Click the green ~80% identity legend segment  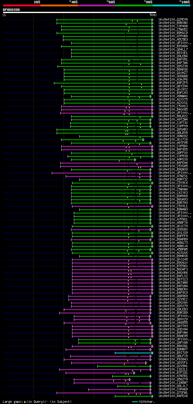click(x=134, y=5)
